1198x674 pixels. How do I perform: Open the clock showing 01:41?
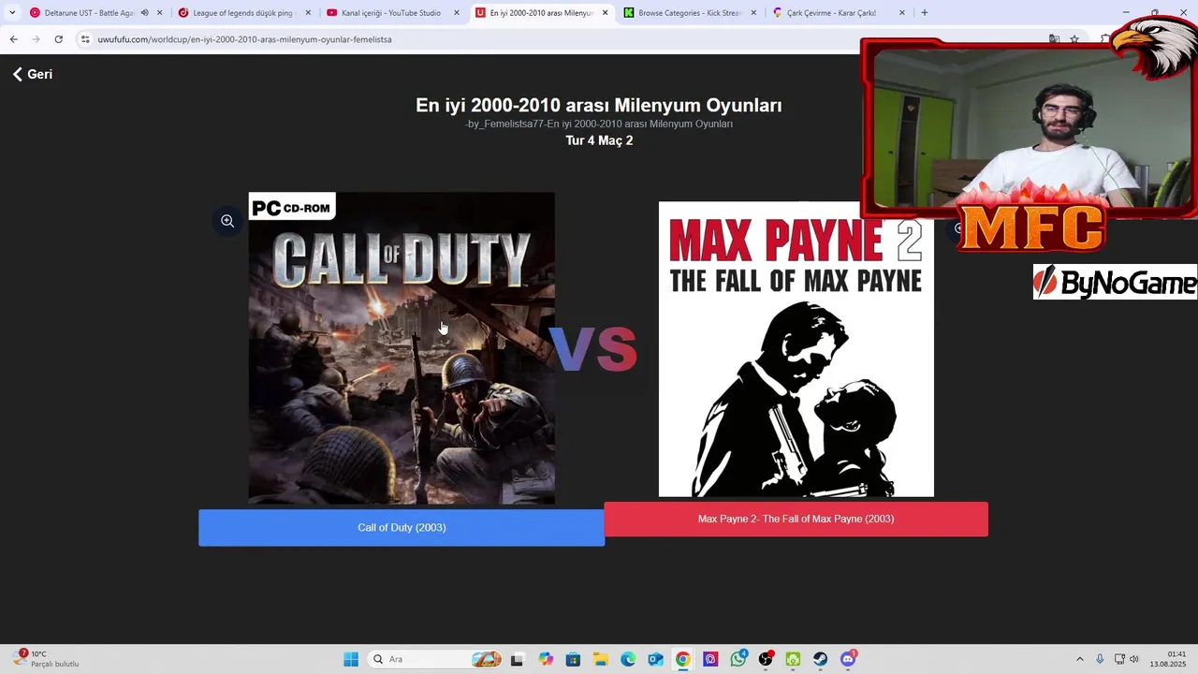pos(1169,659)
